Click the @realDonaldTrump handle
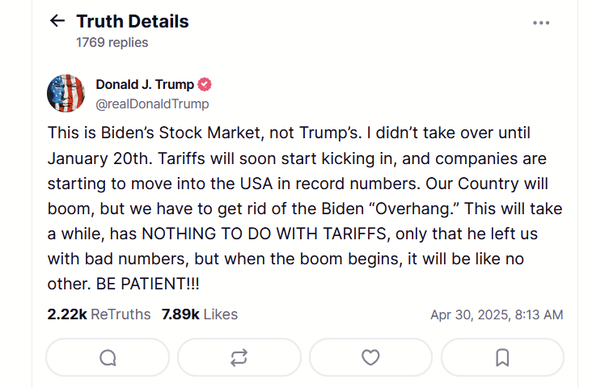The image size is (592, 388). pos(152,103)
